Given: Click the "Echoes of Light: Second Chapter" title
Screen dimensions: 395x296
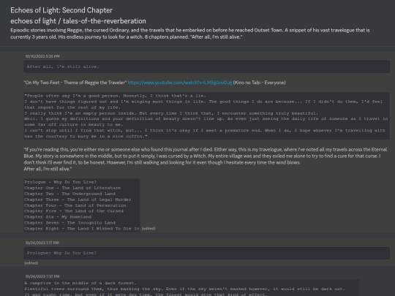Looking at the screenshot, I should (61, 10).
